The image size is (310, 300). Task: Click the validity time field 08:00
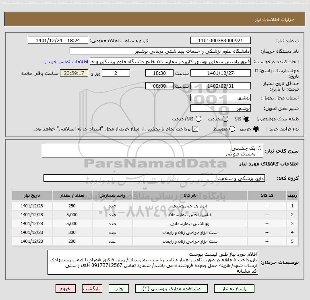(x=159, y=86)
